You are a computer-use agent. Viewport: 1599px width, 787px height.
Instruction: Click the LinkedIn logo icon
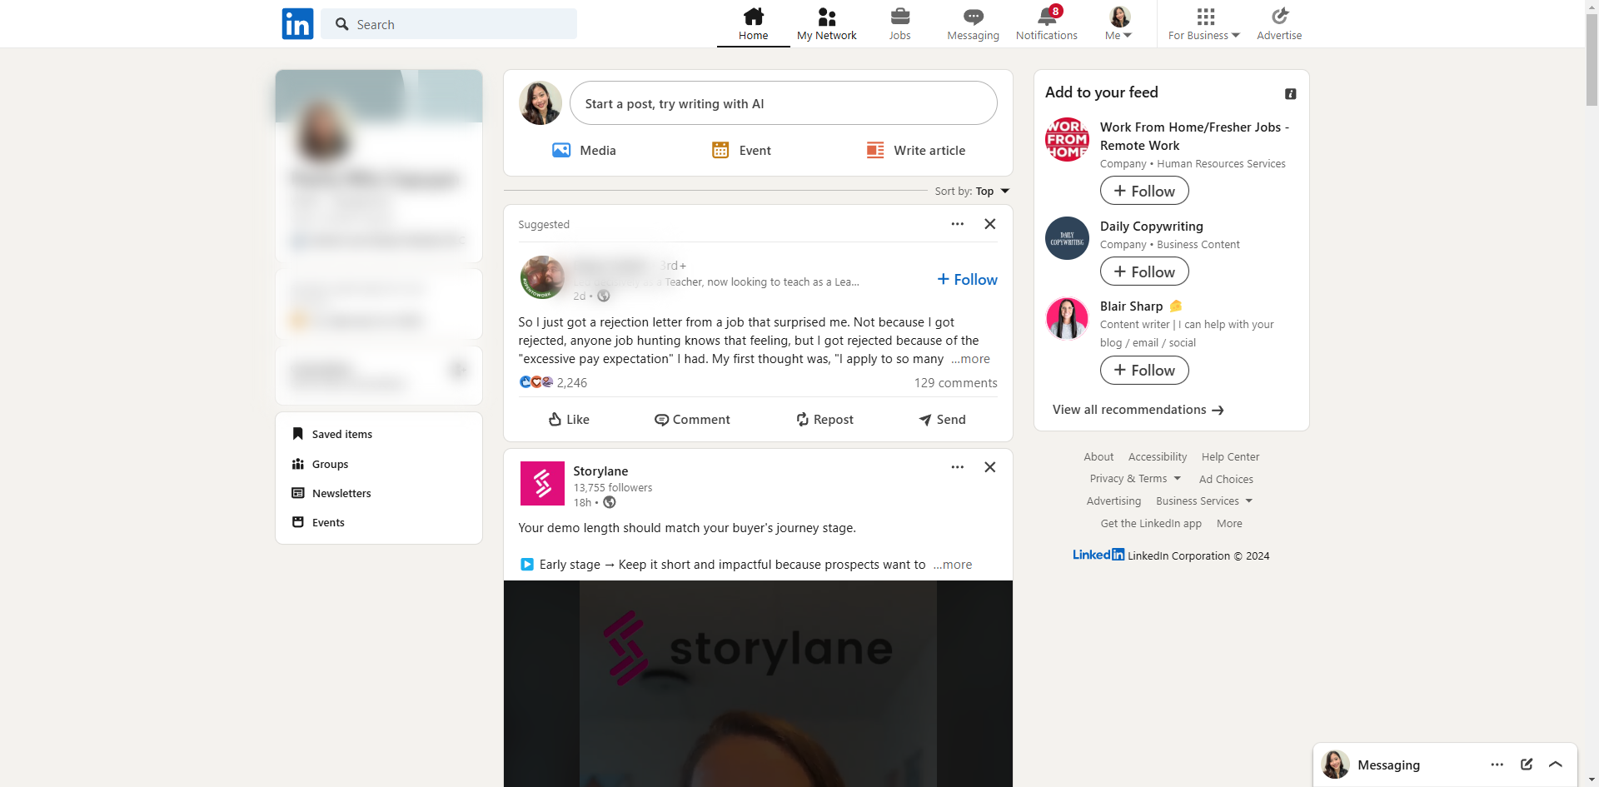pos(297,24)
